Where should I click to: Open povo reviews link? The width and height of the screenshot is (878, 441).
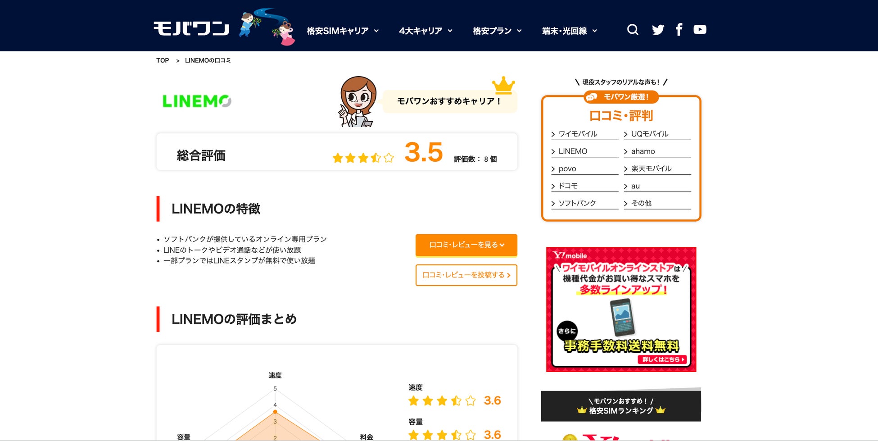pos(585,168)
